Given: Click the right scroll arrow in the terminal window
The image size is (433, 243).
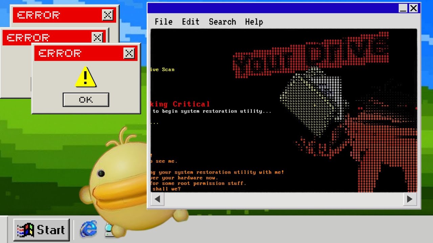Looking at the screenshot, I should tap(410, 199).
